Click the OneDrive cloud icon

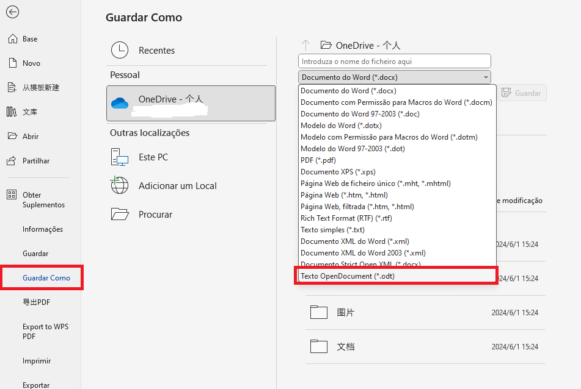coord(120,103)
